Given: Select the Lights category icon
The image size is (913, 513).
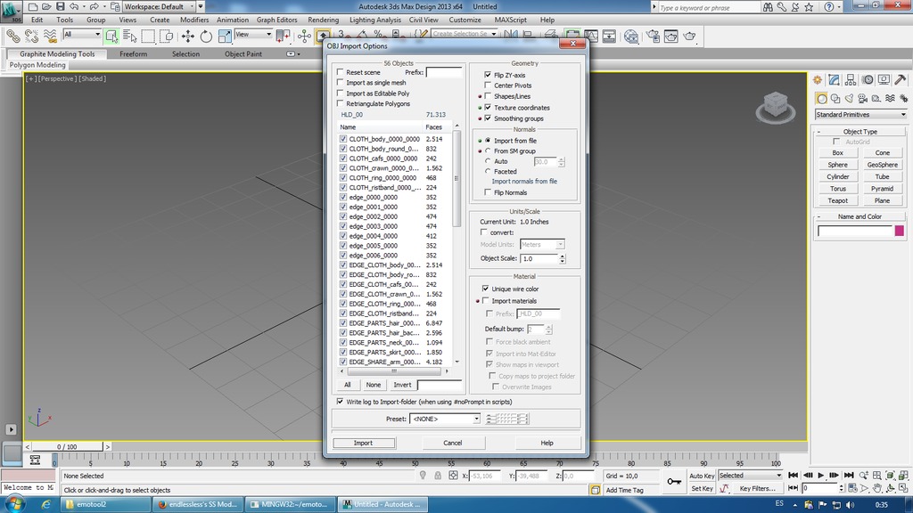Looking at the screenshot, I should (x=849, y=99).
